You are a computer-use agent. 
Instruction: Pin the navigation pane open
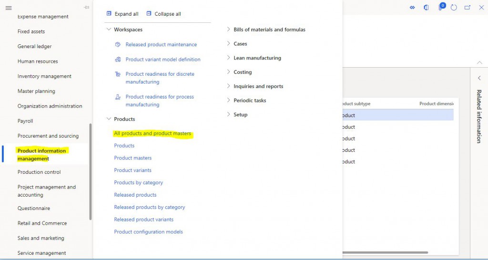click(86, 8)
